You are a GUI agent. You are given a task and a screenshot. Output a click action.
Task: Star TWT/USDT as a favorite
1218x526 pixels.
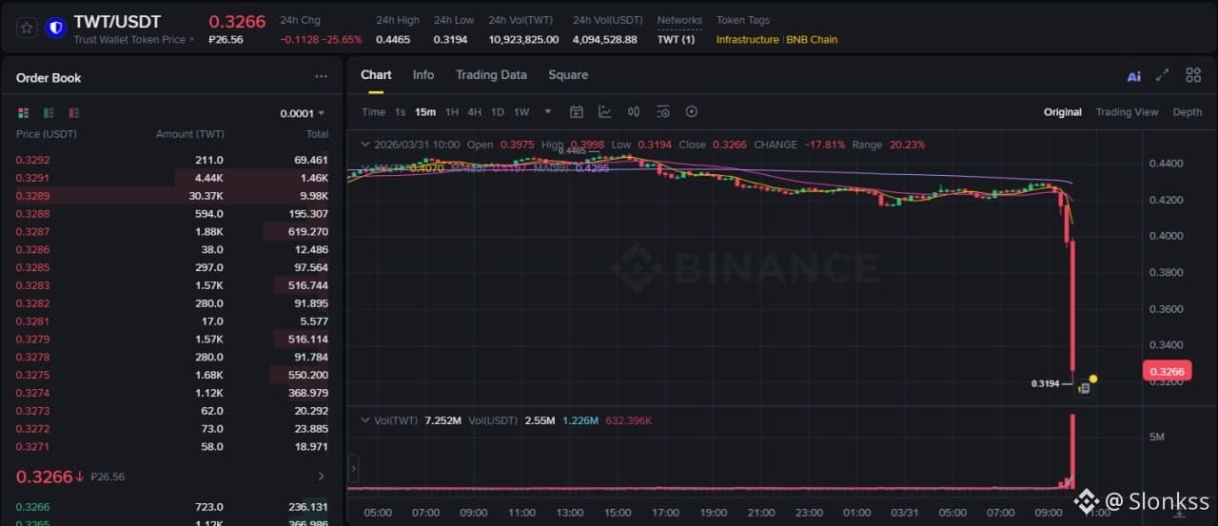point(27,28)
